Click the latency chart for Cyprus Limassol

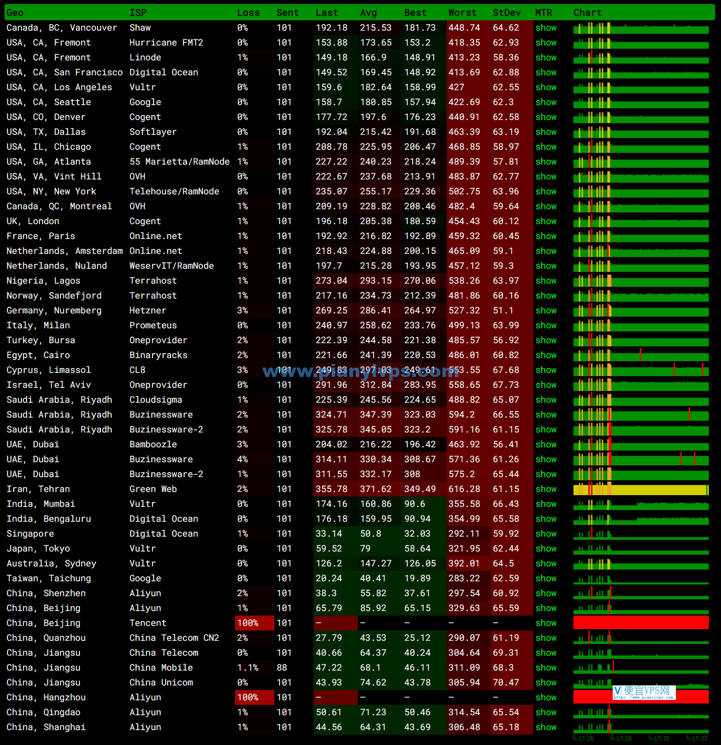641,370
